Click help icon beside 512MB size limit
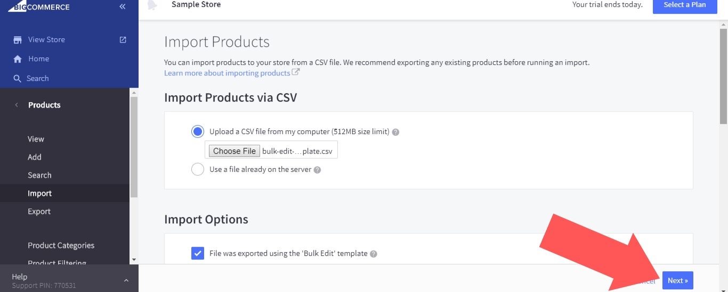The height and width of the screenshot is (292, 728). [395, 132]
